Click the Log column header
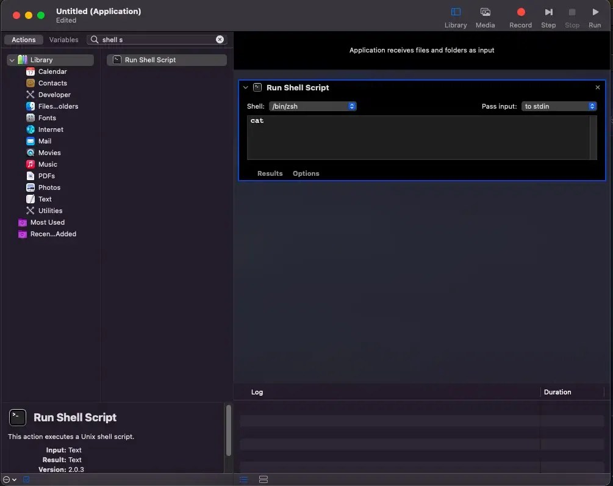The height and width of the screenshot is (486, 613). coord(257,392)
